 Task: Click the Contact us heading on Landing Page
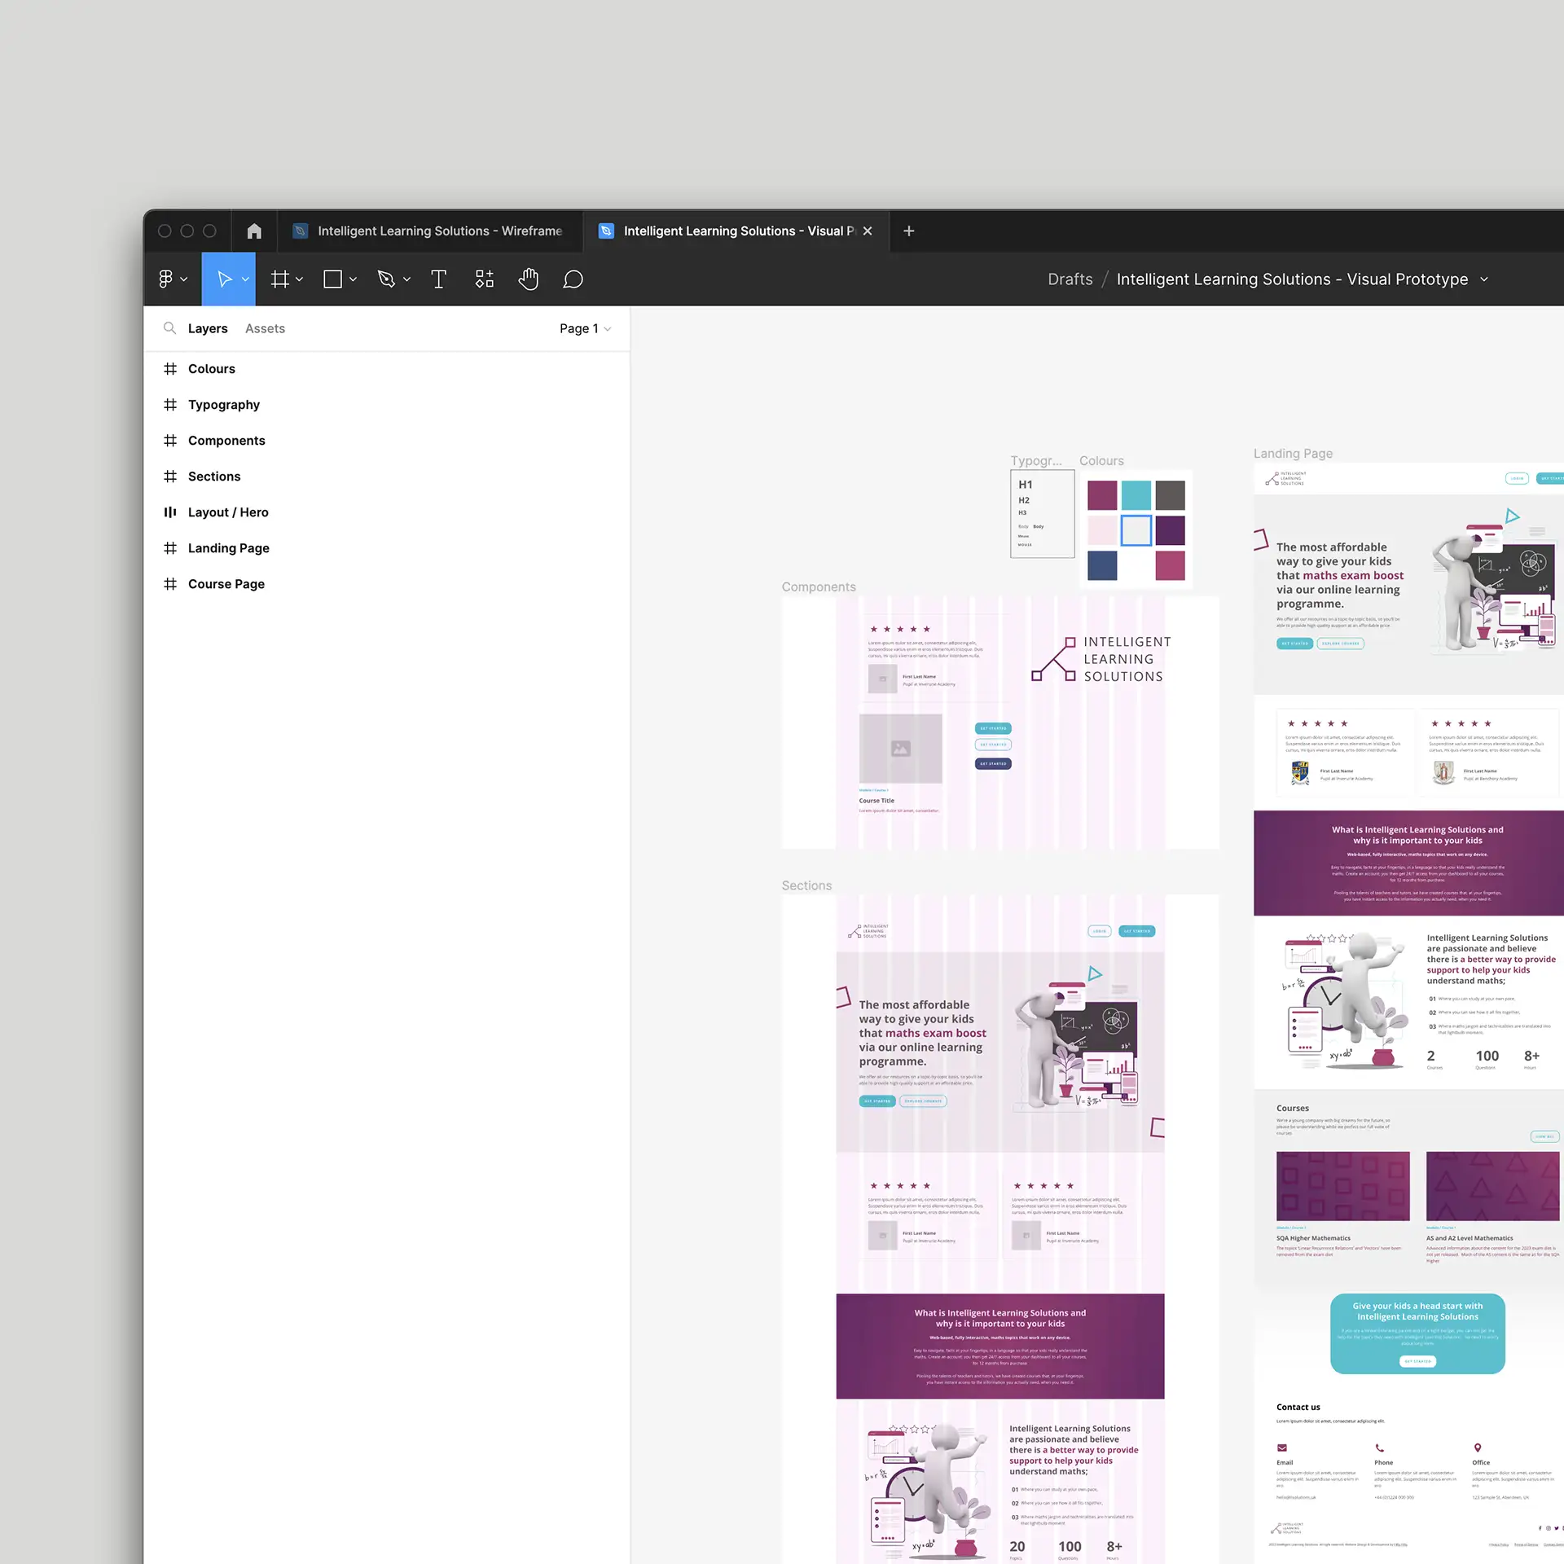coord(1298,1408)
